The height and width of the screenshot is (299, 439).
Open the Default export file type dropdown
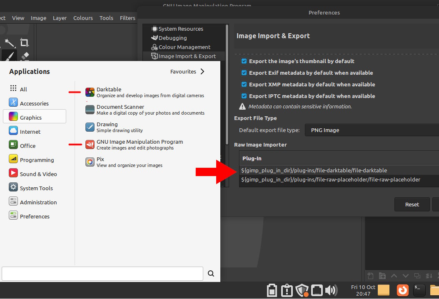(x=372, y=130)
